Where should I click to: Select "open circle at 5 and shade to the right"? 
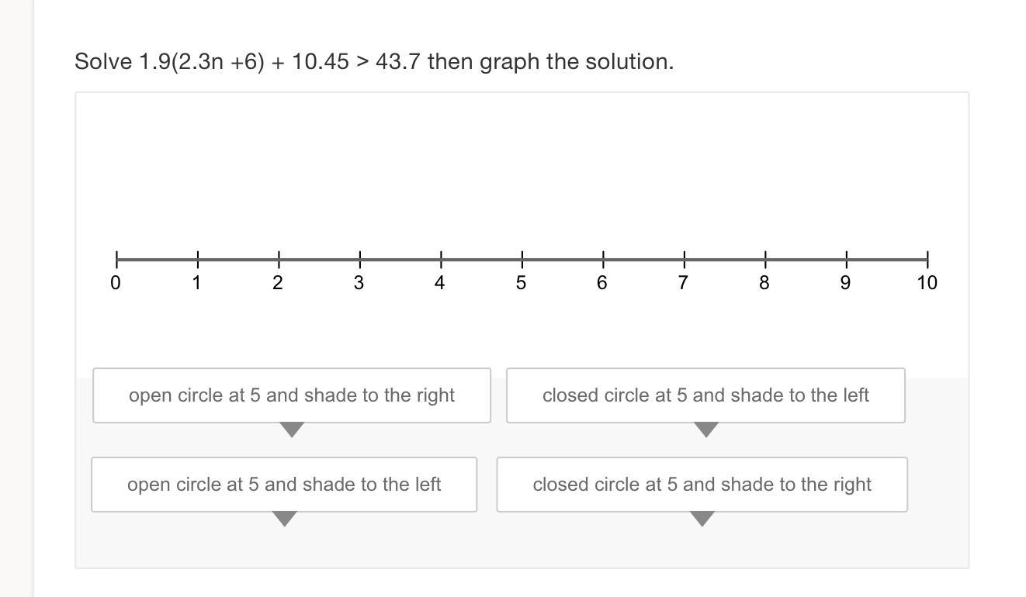click(x=292, y=395)
